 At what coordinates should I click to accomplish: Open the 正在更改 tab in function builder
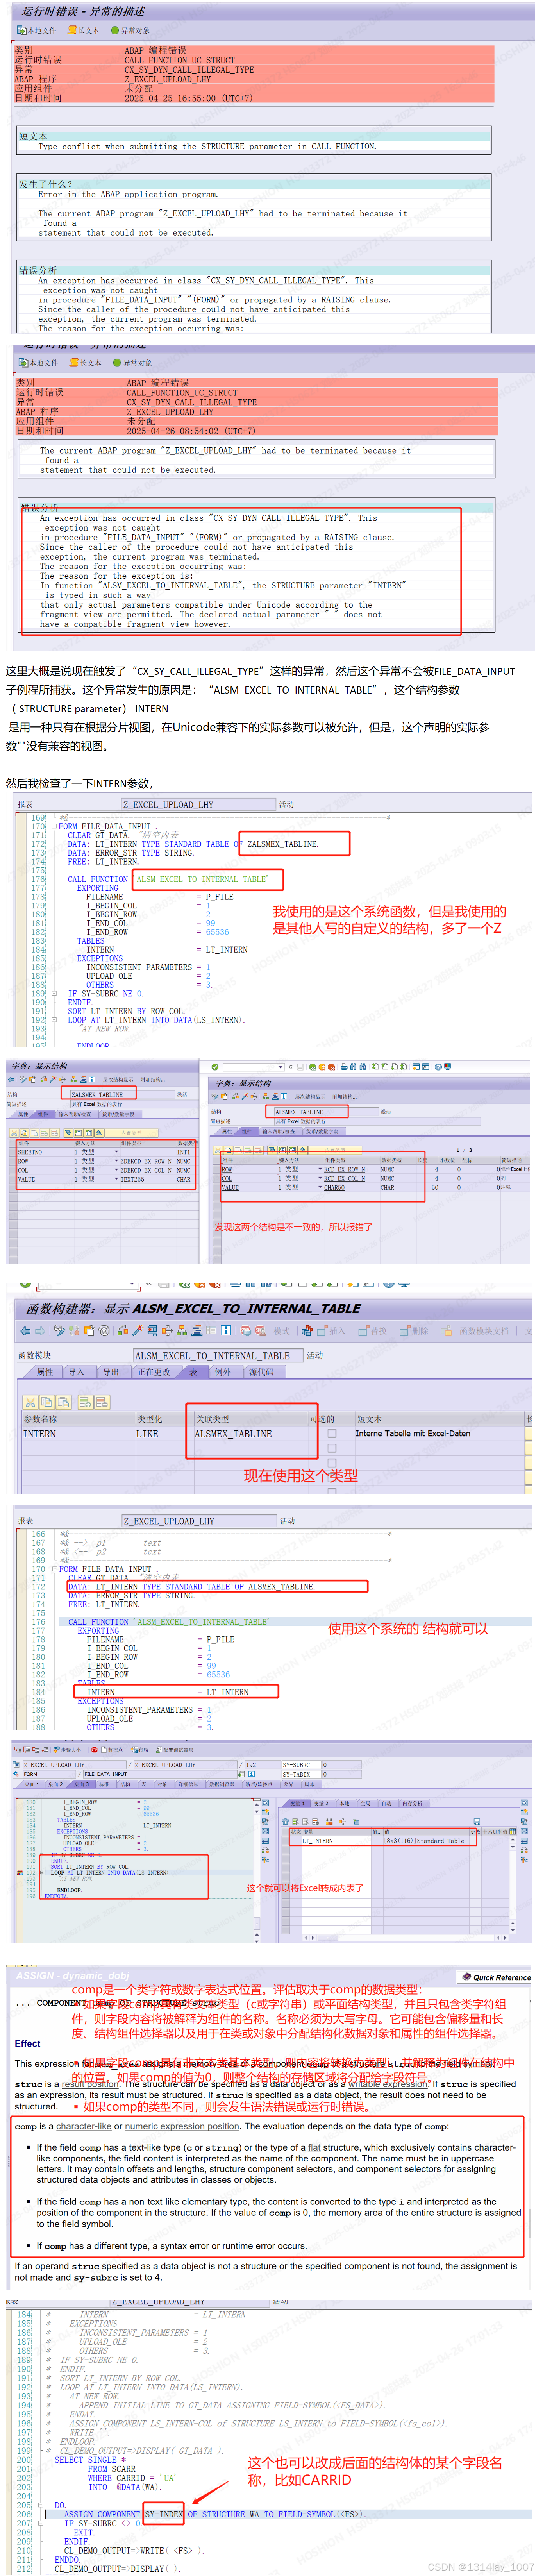154,1372
